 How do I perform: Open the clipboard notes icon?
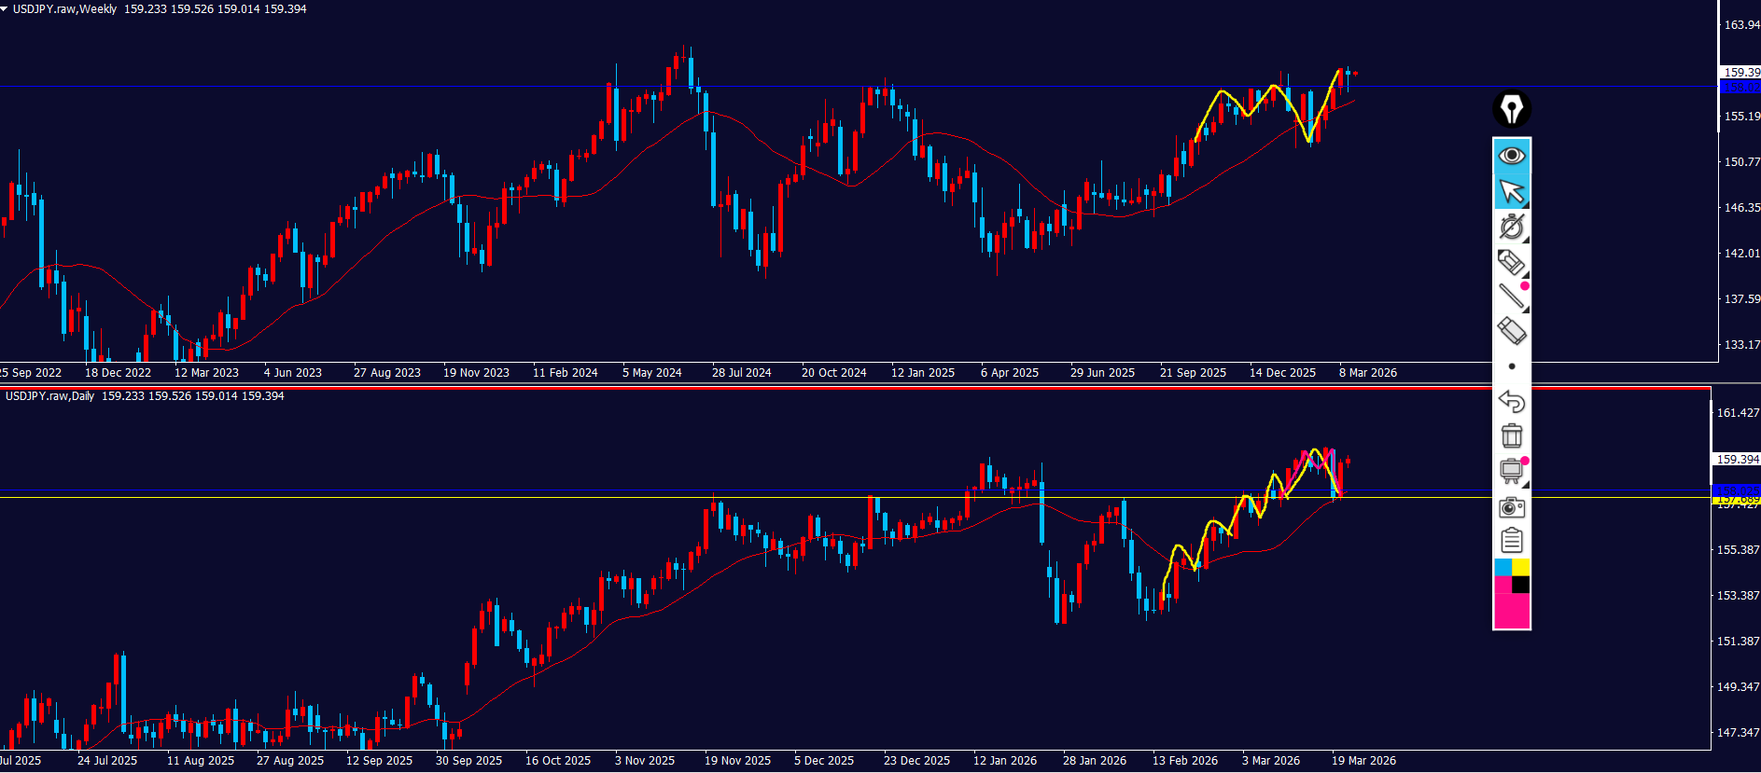1511,541
